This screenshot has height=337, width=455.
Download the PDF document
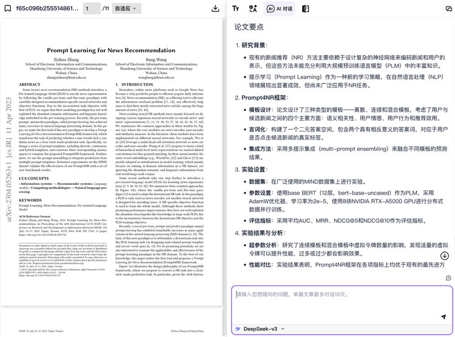click(215, 8)
